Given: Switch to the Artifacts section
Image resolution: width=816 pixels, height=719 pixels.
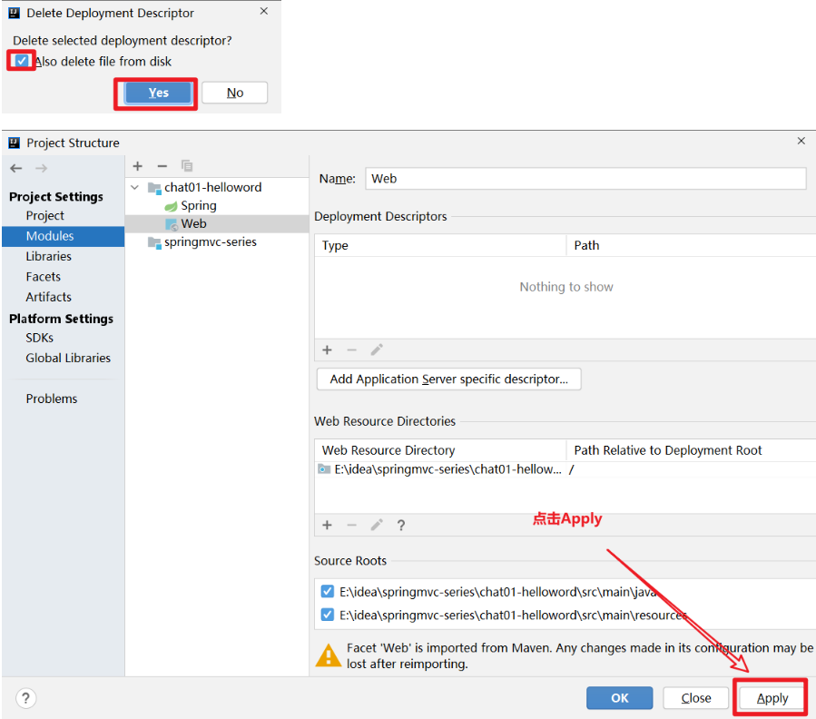Looking at the screenshot, I should point(48,297).
